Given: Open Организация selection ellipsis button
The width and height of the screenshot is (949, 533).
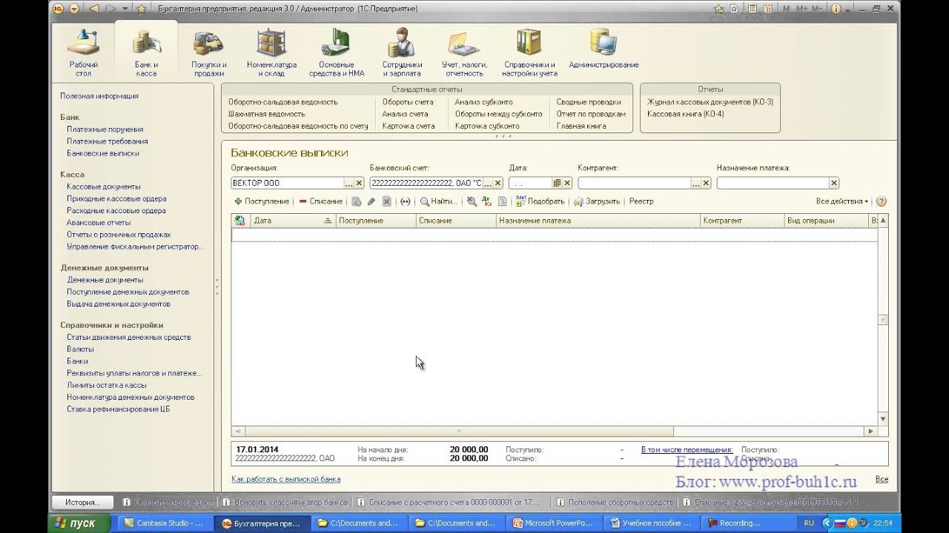Looking at the screenshot, I should click(x=349, y=183).
